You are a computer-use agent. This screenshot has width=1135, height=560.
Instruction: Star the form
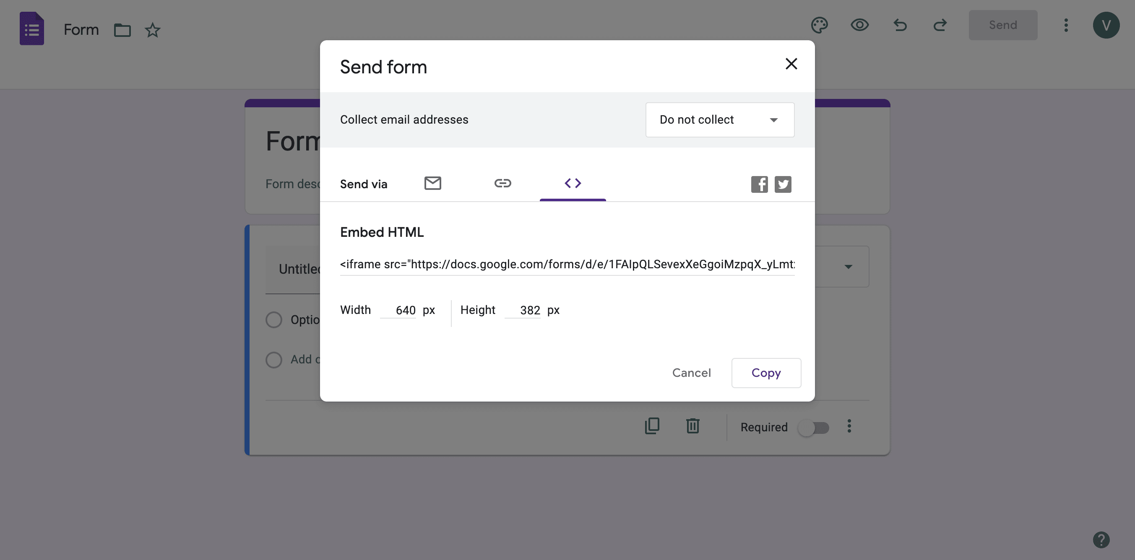click(152, 30)
